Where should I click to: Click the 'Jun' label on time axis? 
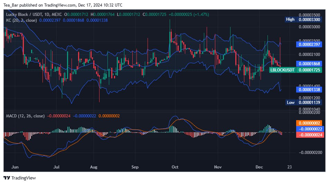coord(15,167)
